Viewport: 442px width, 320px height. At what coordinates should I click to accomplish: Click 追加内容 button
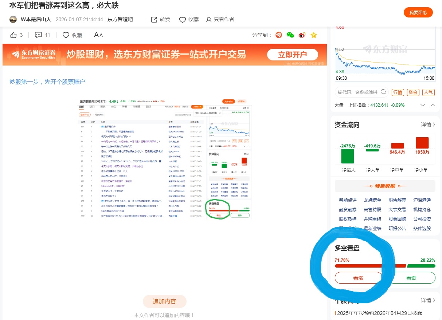[x=164, y=301]
